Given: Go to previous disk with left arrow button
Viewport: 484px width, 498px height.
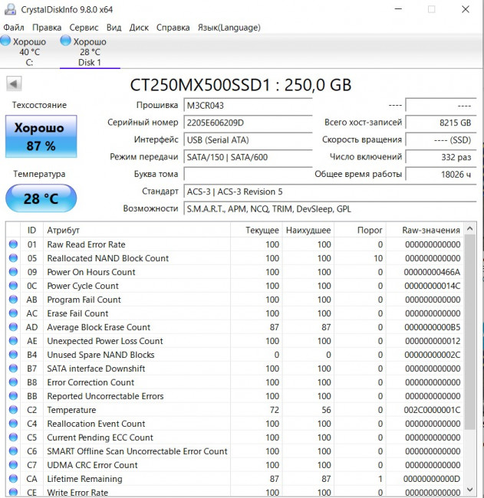Looking at the screenshot, I should 14,84.
